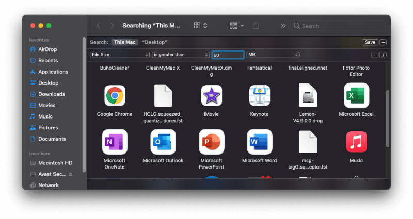
Task: Go forward with the right chevron
Action: tap(112, 25)
